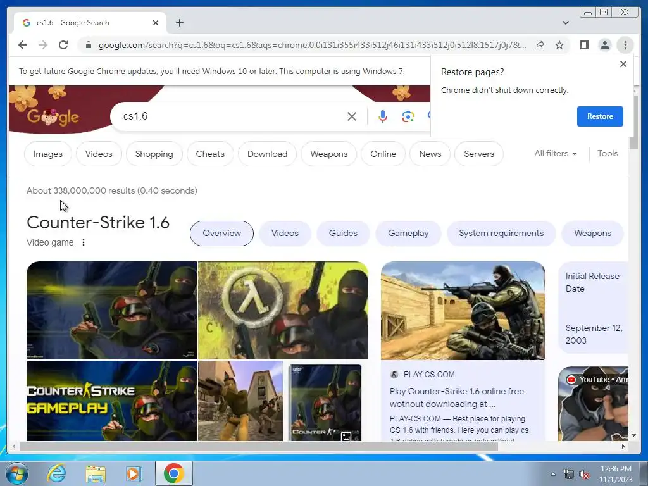Expand the All filters dropdown
The height and width of the screenshot is (486, 648).
556,153
